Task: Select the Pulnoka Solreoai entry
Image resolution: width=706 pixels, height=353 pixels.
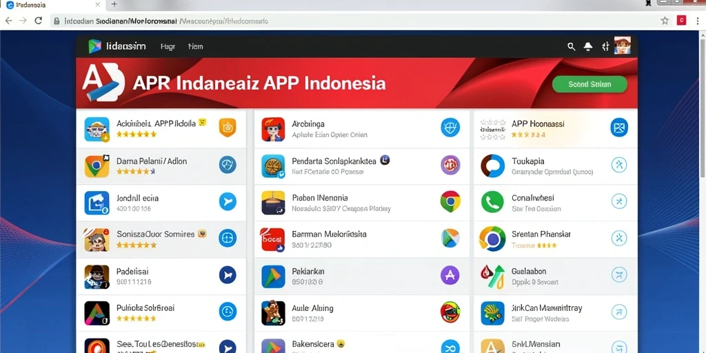Action: coord(161,313)
